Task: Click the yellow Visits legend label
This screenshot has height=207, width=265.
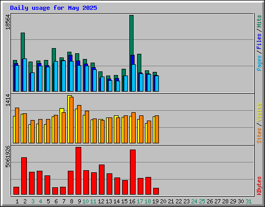Action: tap(259, 113)
